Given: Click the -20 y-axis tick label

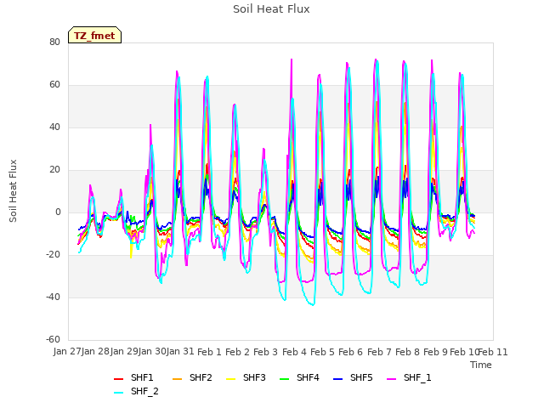Looking at the screenshot, I should click(x=53, y=255).
